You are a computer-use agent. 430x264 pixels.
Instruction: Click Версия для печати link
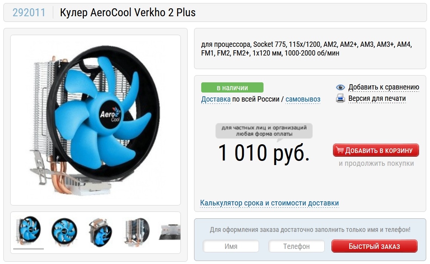pos(377,98)
